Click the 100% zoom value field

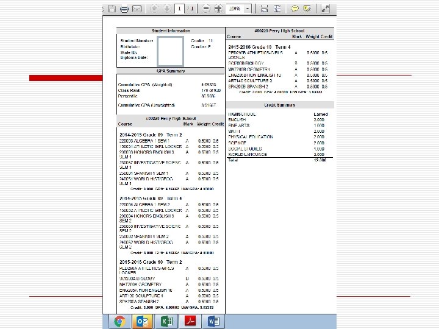[235, 9]
